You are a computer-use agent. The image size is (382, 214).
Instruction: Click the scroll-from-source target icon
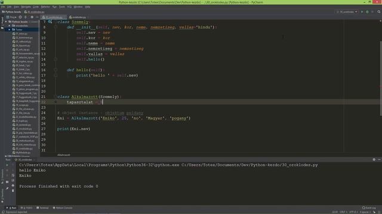point(20,17)
